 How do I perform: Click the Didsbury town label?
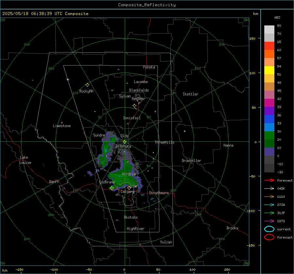[123, 146]
